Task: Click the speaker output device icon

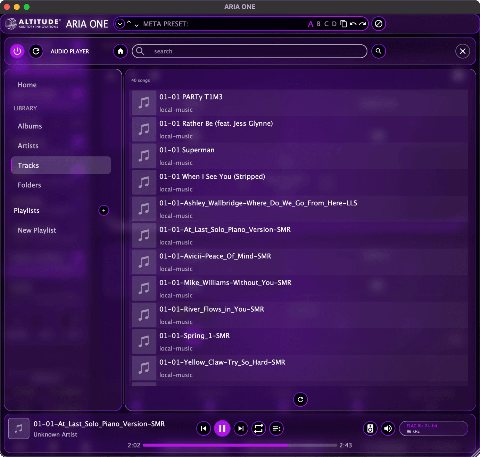Action: pos(370,429)
